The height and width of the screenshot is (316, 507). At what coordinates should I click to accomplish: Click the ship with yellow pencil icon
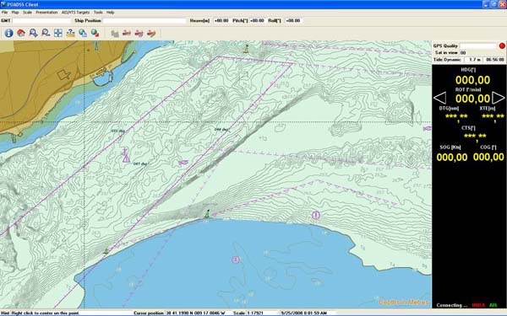click(151, 33)
